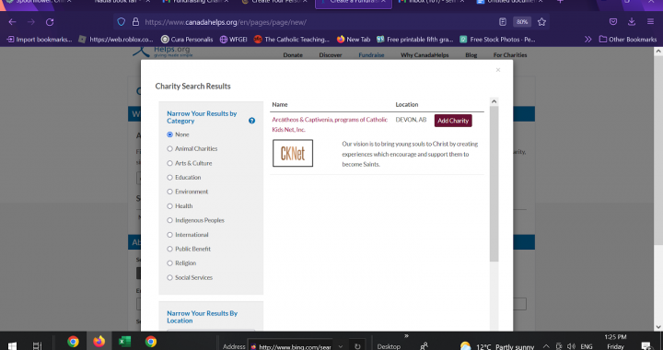Select Social Services category
The width and height of the screenshot is (663, 350).
point(170,277)
